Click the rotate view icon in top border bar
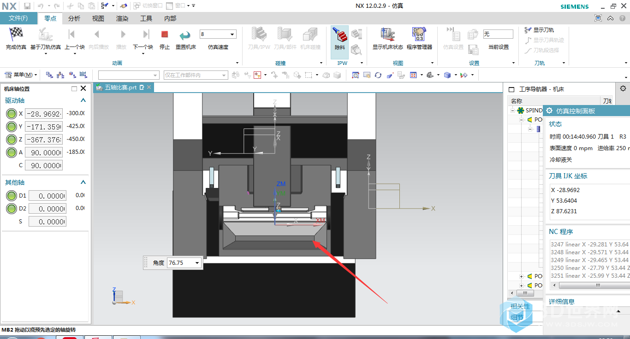Image resolution: width=630 pixels, height=339 pixels. coord(378,75)
